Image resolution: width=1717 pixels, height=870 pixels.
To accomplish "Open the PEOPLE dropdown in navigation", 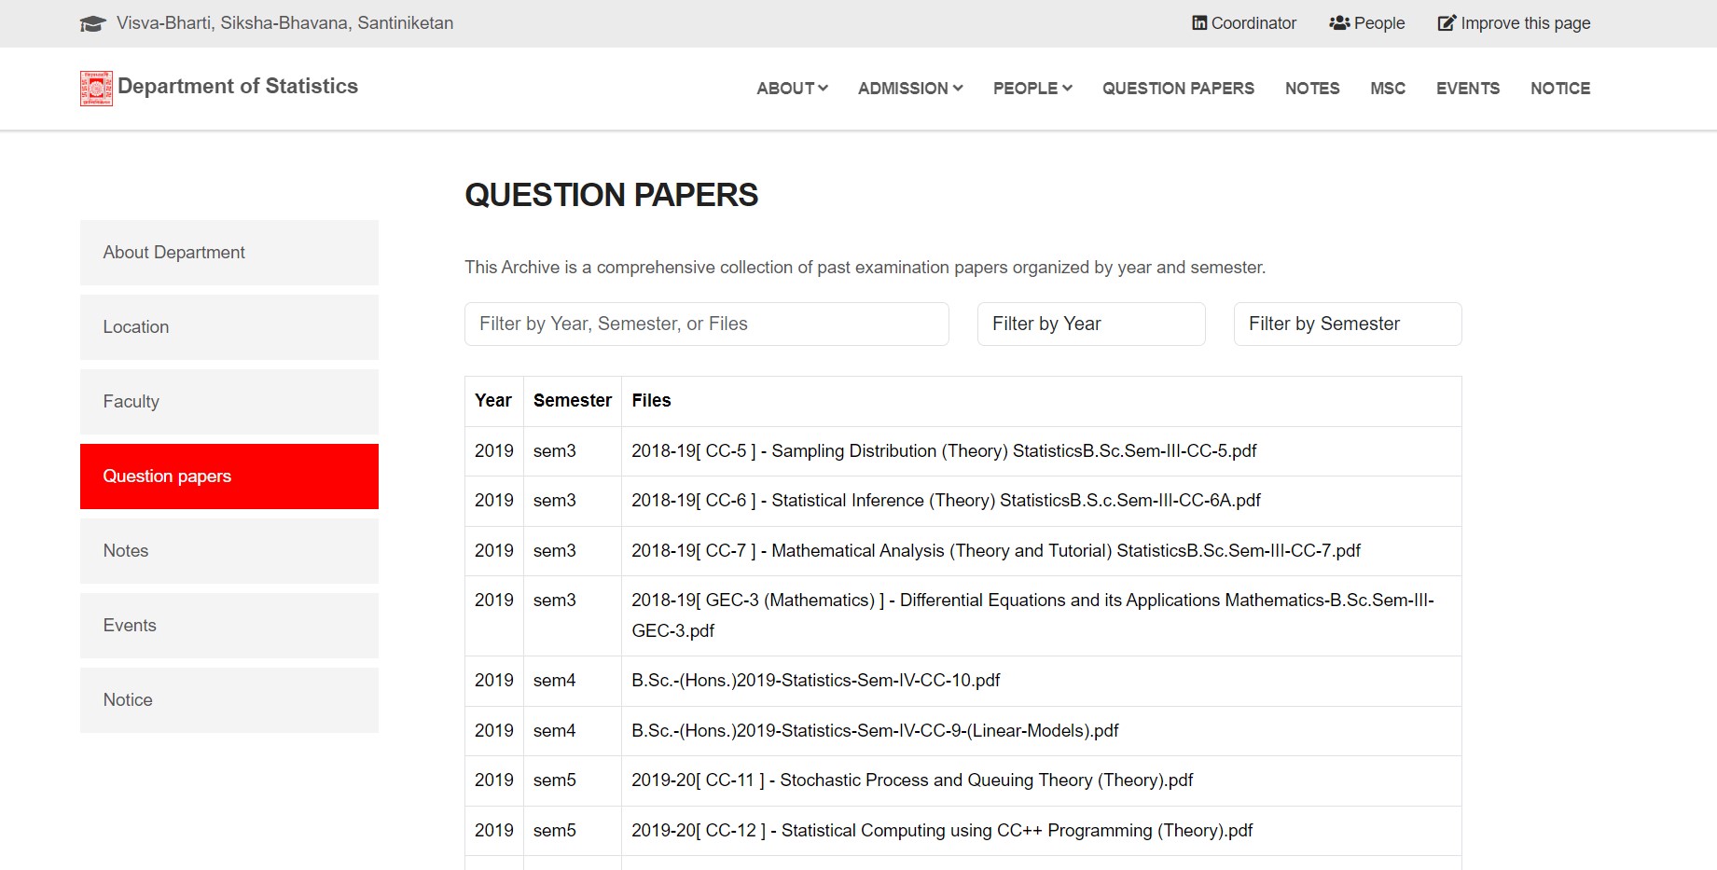I will pos(1032,89).
